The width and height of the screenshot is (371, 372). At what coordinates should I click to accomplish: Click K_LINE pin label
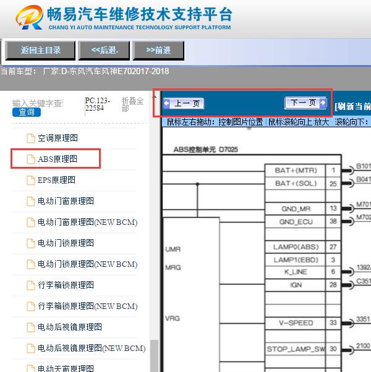tap(296, 272)
